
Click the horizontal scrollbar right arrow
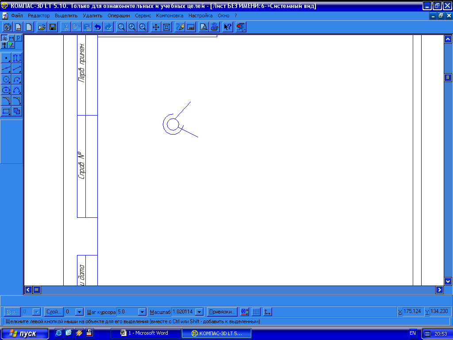click(439, 290)
